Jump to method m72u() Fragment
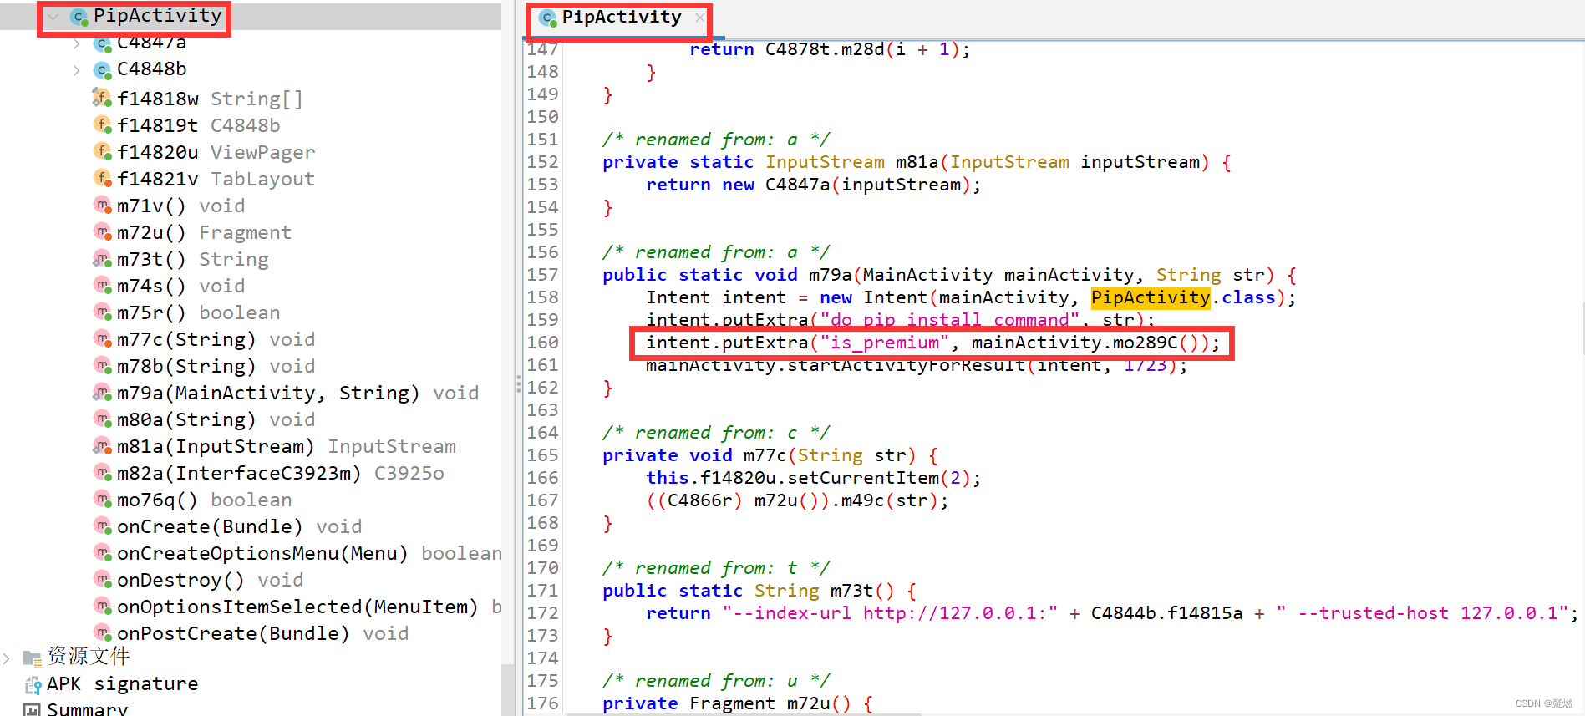The height and width of the screenshot is (716, 1585). [204, 232]
